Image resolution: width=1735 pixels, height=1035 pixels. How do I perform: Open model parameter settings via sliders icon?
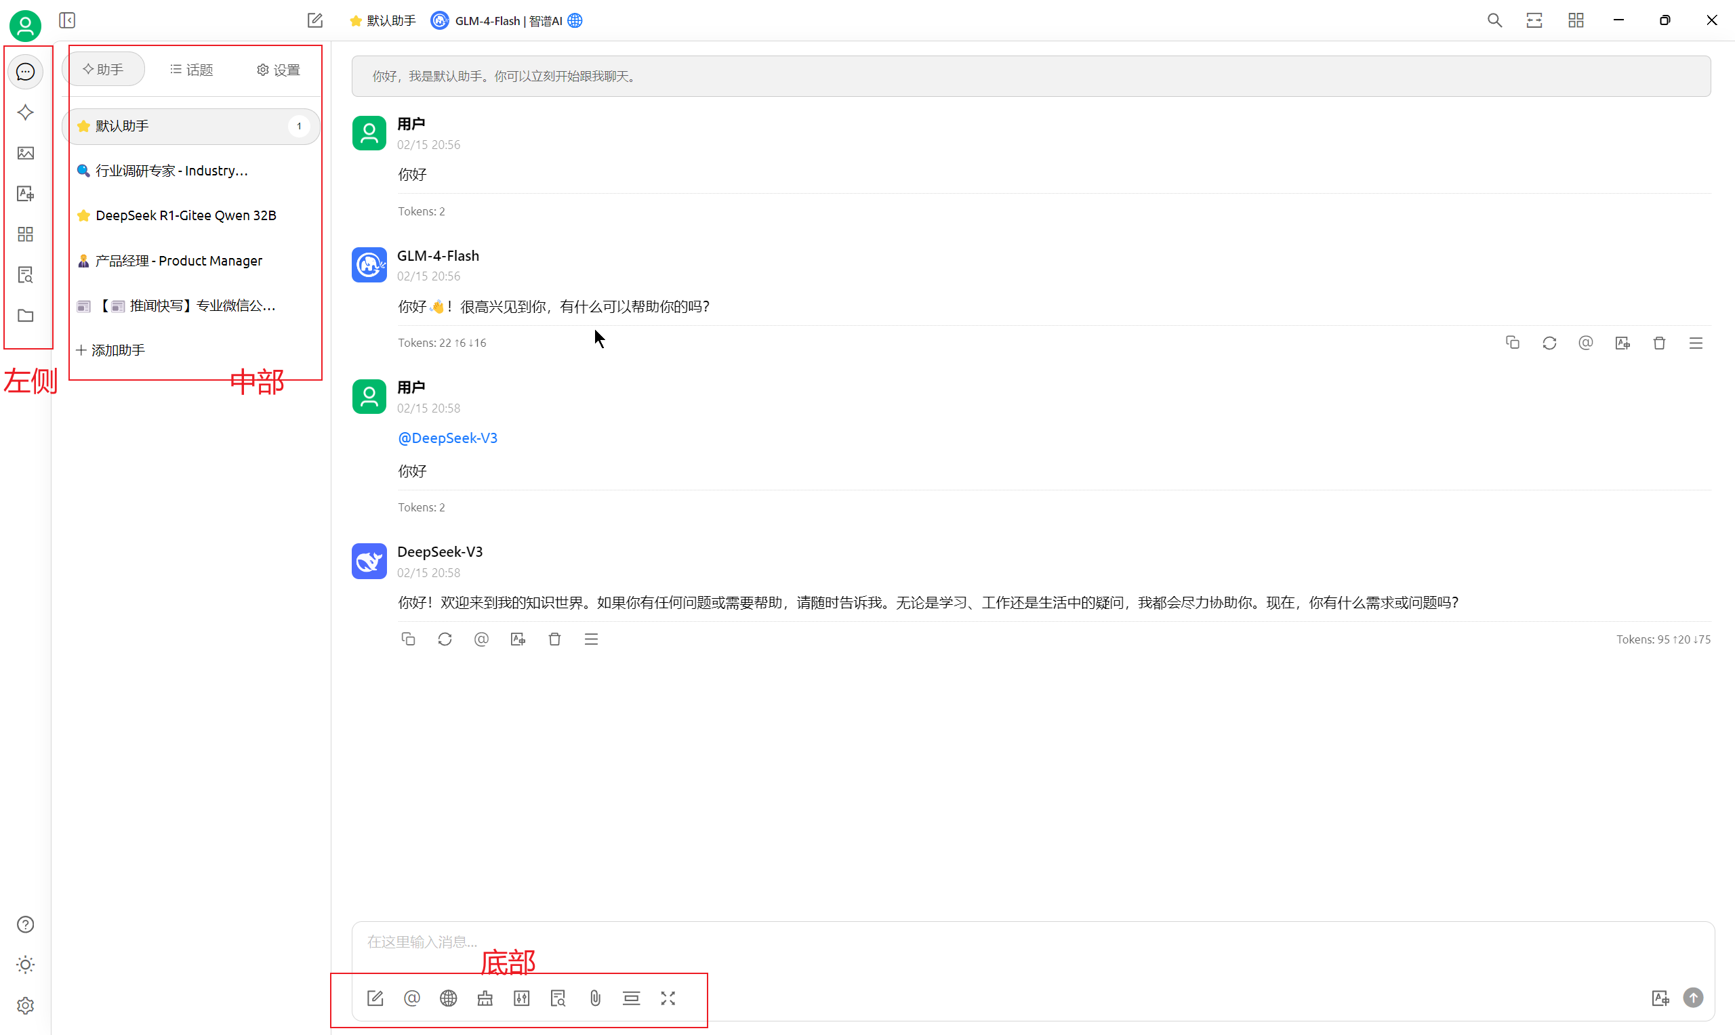pyautogui.click(x=521, y=998)
